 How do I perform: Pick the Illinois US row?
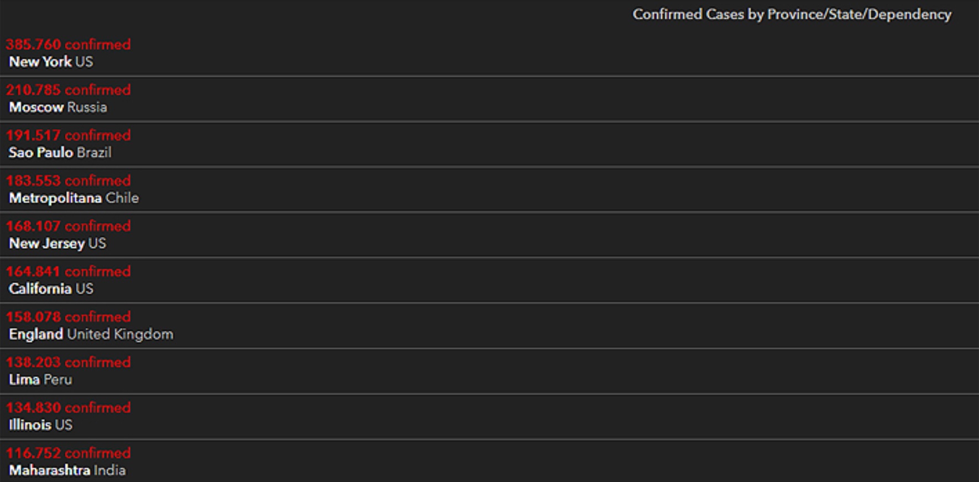pos(40,425)
